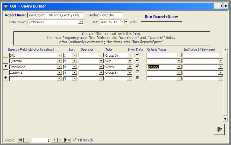This screenshot has height=145, width=231.
Task: Open the SKU field selection dropdown
Action: pos(59,55)
